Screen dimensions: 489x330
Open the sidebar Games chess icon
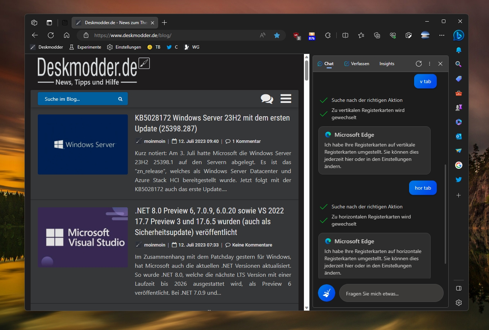(458, 108)
